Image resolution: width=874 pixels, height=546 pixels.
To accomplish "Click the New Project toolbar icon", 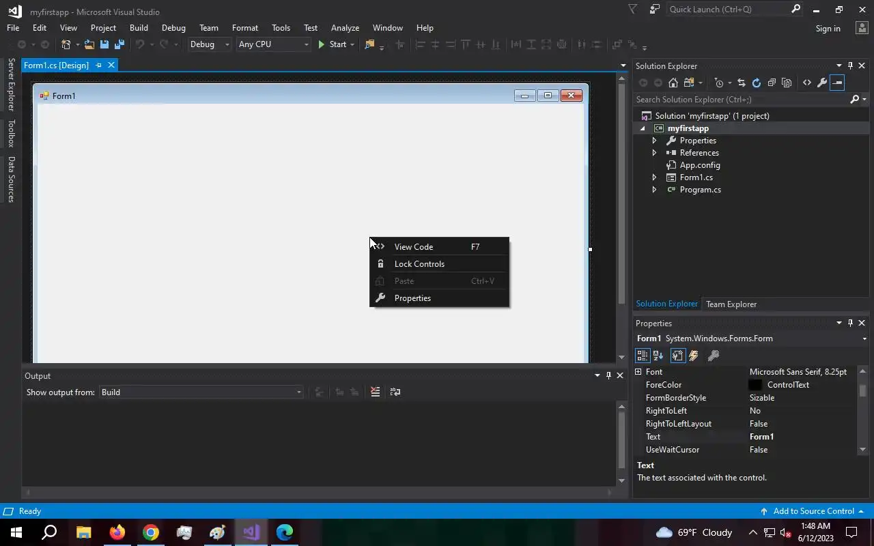I will pyautogui.click(x=66, y=44).
